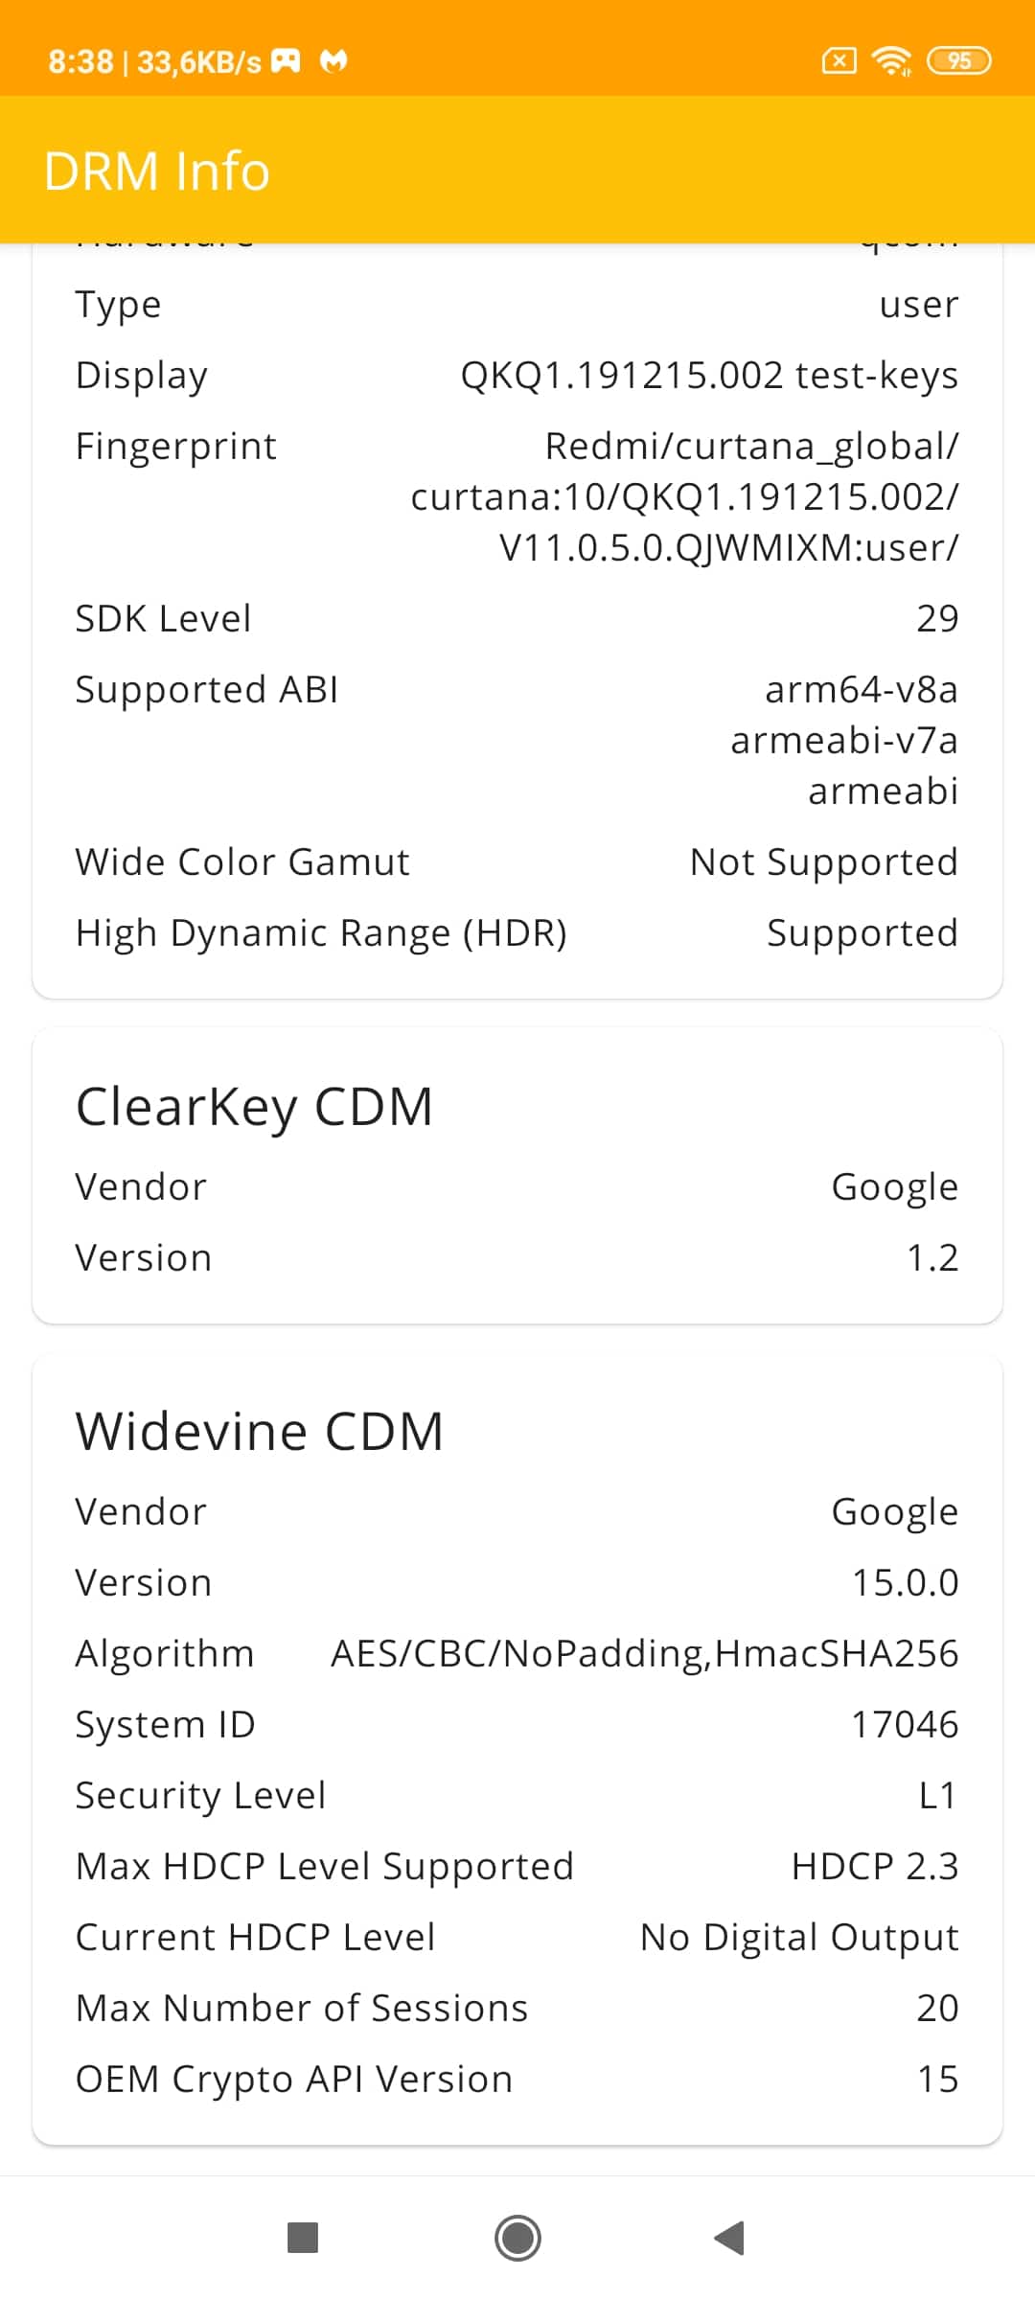Tap the game controller status bar icon

[287, 61]
